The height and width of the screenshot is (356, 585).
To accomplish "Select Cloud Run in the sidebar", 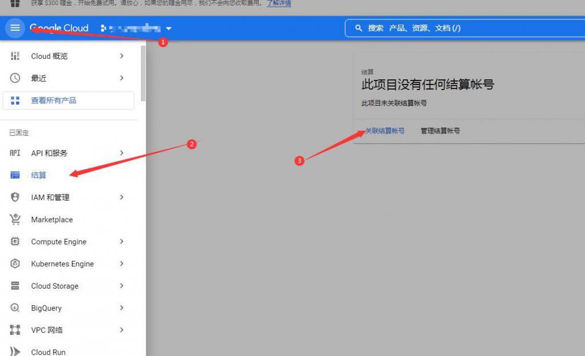I will tap(49, 351).
